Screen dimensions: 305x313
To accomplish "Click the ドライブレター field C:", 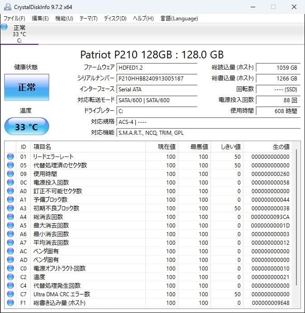I will click(157, 111).
